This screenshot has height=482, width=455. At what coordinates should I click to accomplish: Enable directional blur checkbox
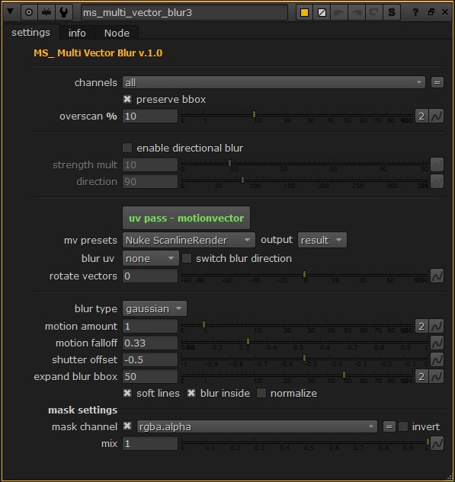tap(127, 148)
